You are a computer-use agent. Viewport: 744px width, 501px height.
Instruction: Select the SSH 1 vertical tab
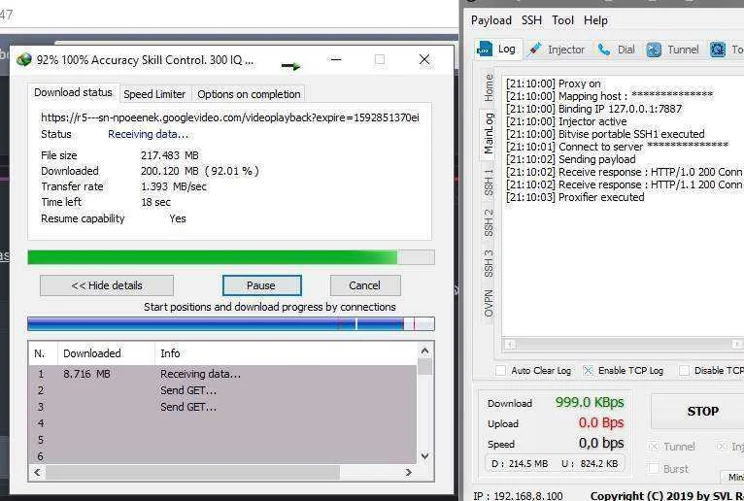(x=489, y=183)
